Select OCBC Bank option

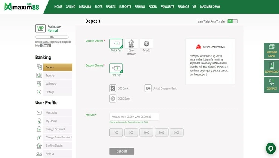coord(120,99)
